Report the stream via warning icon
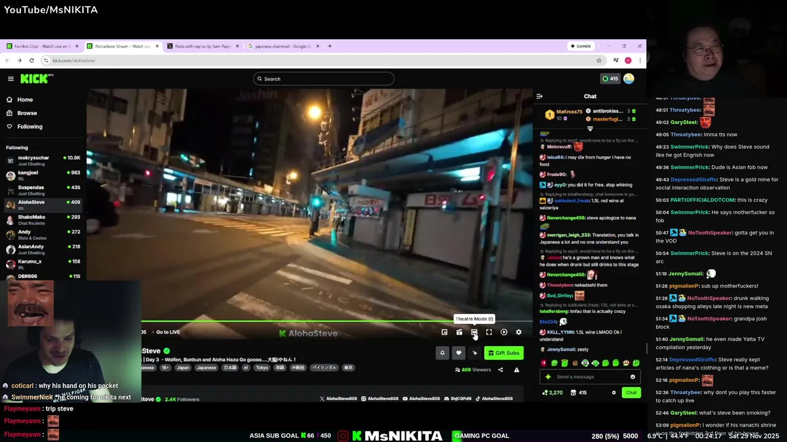The width and height of the screenshot is (787, 442). point(516,370)
